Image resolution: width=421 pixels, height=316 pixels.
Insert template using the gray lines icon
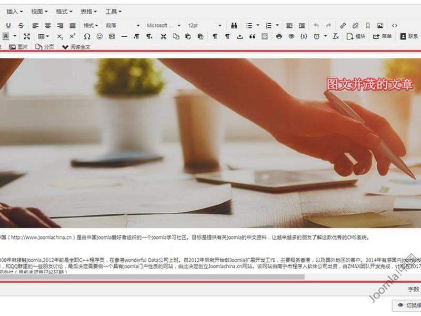(265, 36)
